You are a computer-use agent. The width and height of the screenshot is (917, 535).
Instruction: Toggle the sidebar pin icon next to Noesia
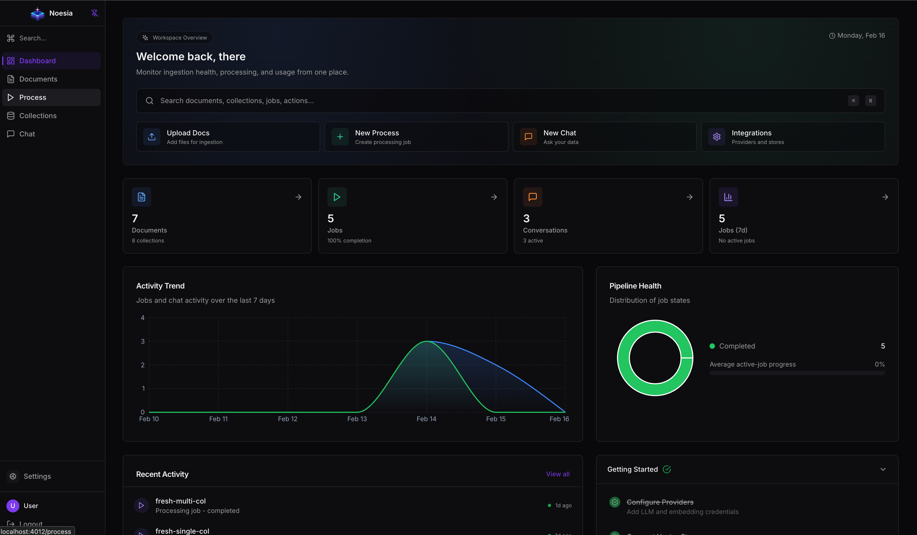[x=95, y=13]
